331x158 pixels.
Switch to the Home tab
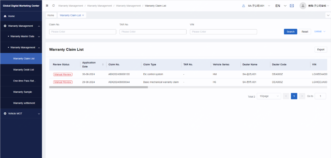click(x=51, y=15)
